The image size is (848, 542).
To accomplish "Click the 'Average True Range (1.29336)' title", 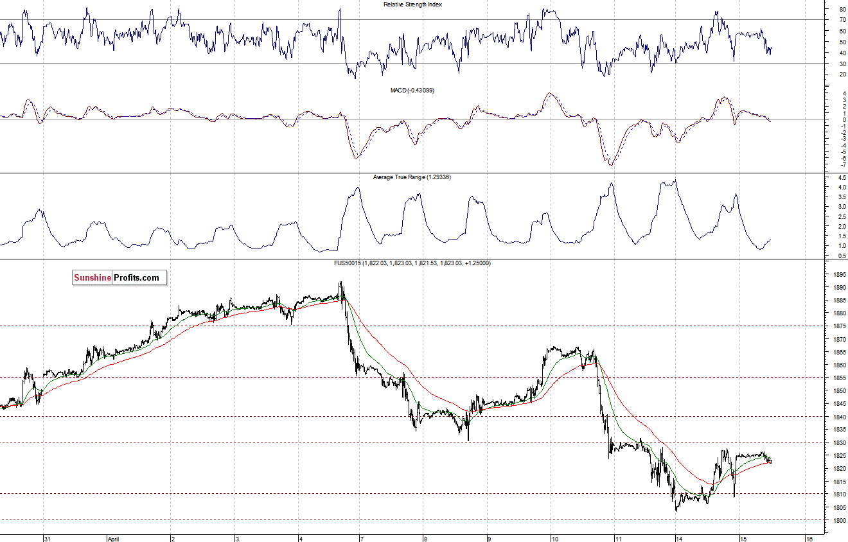I will tap(412, 177).
